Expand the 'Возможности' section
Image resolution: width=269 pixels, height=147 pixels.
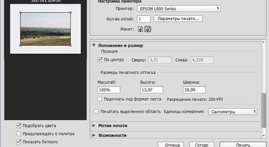(94, 136)
